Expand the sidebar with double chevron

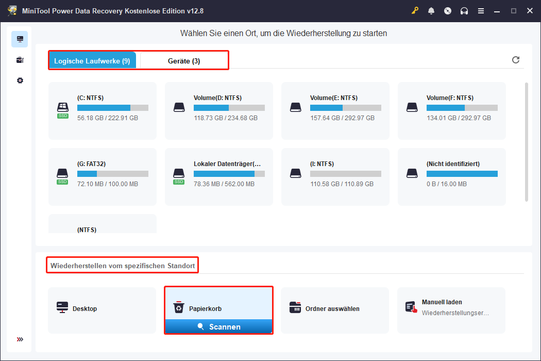20,339
